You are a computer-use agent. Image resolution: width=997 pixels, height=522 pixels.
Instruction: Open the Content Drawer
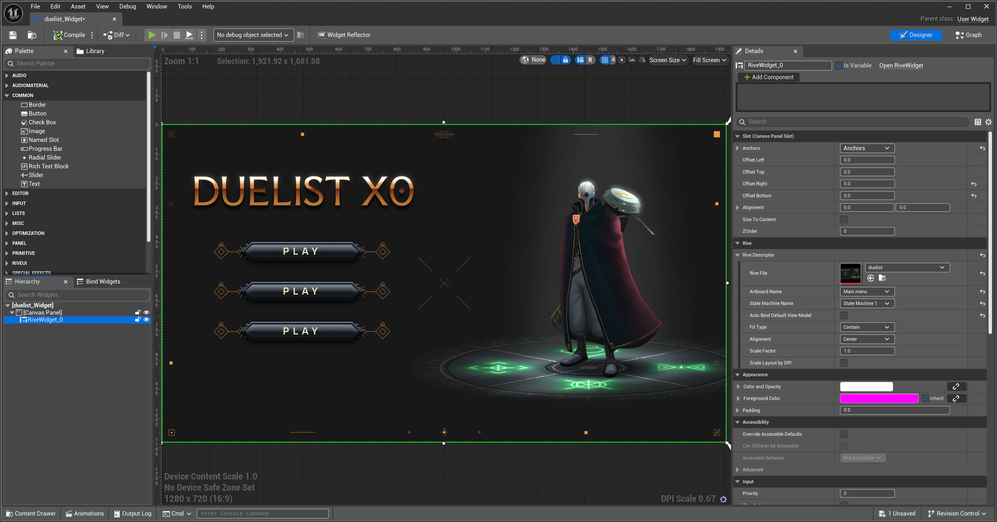point(31,513)
